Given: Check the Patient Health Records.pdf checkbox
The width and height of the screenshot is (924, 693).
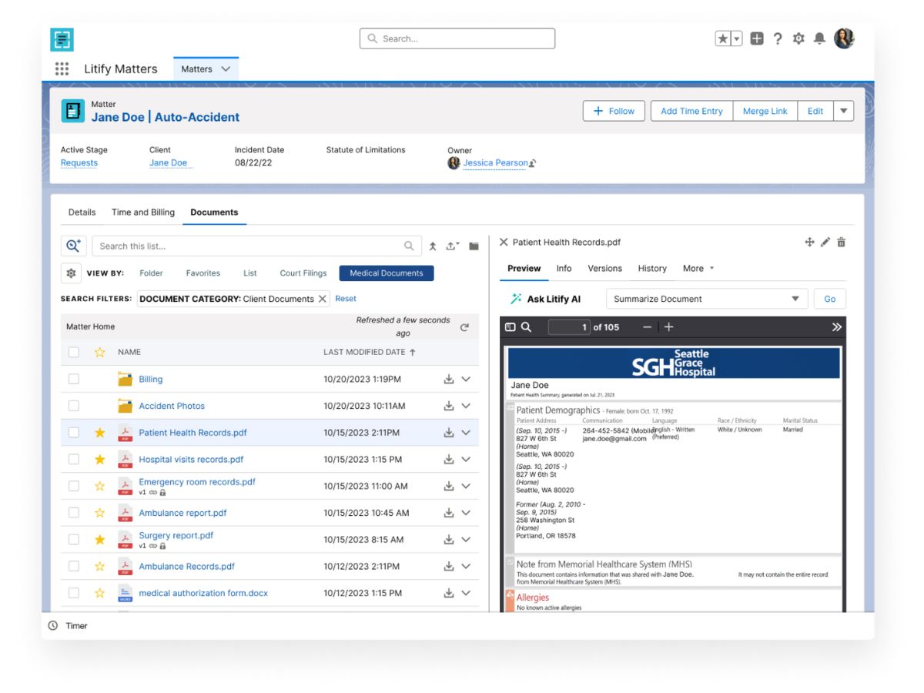Looking at the screenshot, I should pos(73,433).
